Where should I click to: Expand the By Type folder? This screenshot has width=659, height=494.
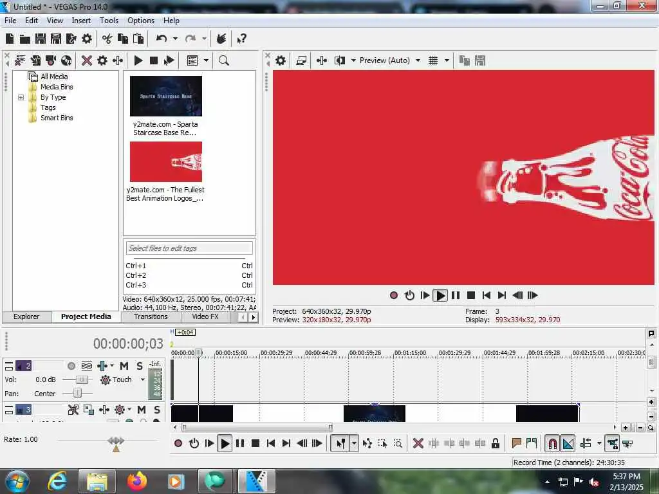[21, 98]
